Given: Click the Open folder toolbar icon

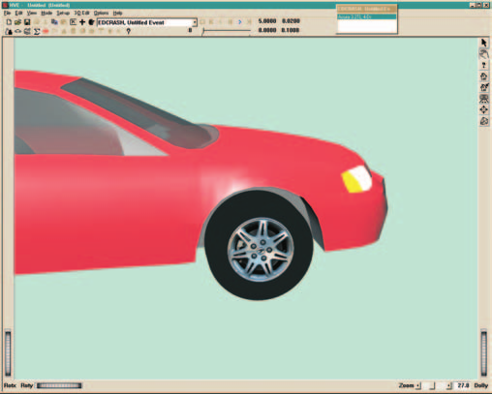Looking at the screenshot, I should click(x=17, y=22).
